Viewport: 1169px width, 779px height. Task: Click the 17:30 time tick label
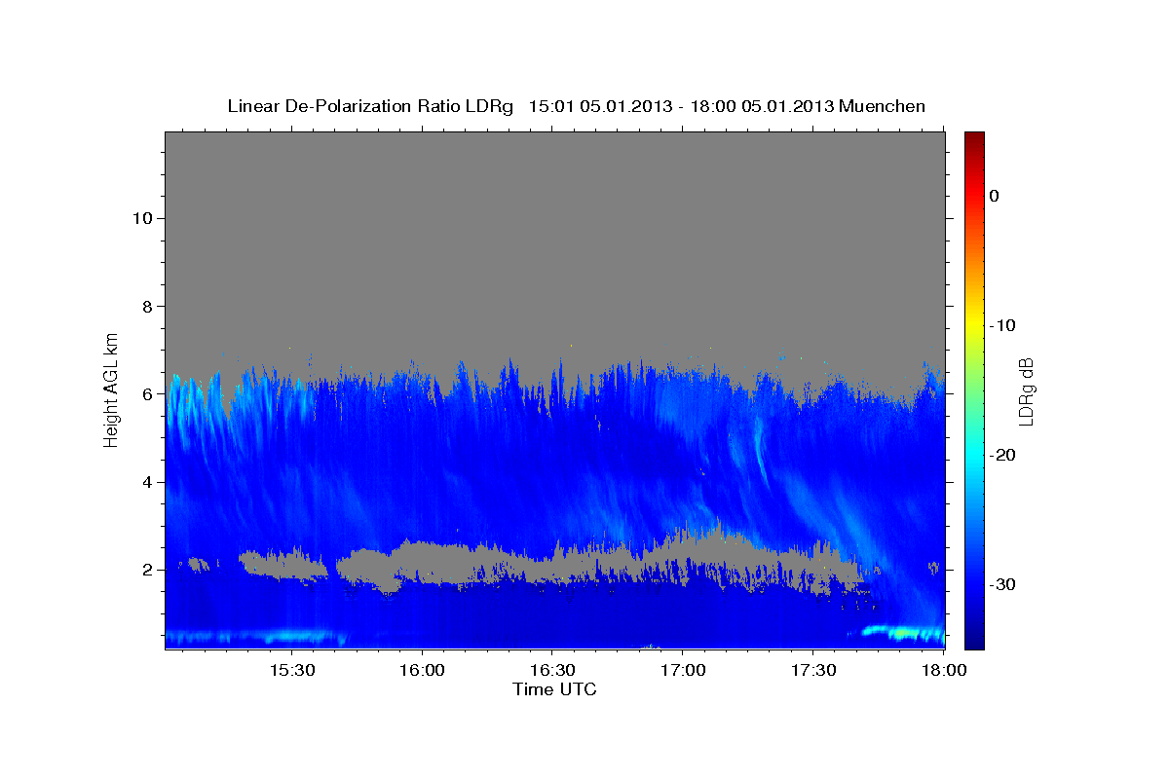[x=813, y=671]
